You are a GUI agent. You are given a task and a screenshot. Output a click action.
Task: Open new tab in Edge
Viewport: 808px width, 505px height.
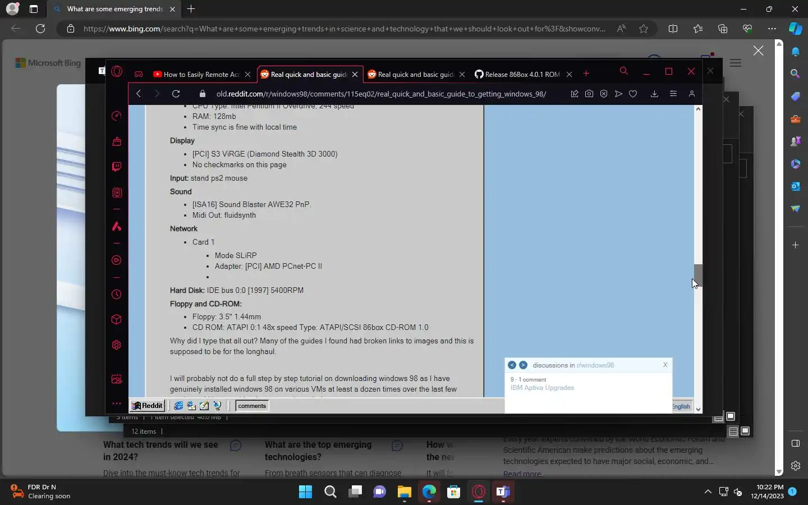tap(191, 9)
